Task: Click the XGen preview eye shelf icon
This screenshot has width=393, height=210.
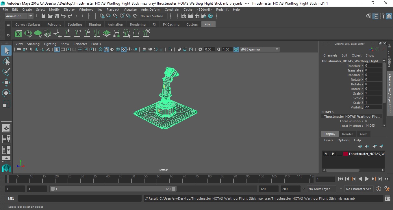Action: pos(28,34)
